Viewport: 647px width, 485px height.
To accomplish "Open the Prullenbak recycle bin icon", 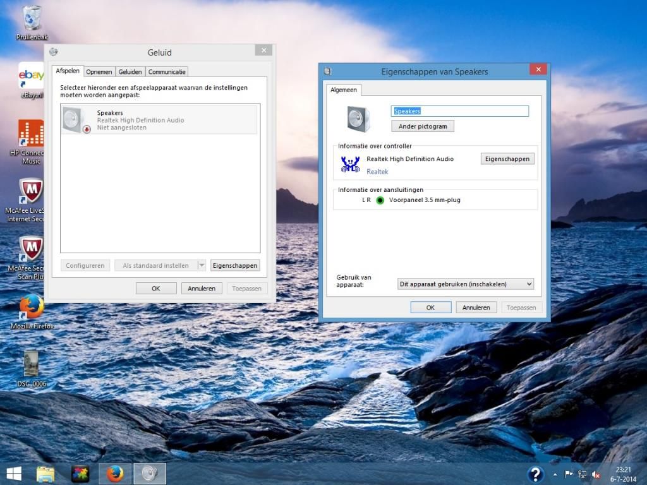I will coord(32,19).
